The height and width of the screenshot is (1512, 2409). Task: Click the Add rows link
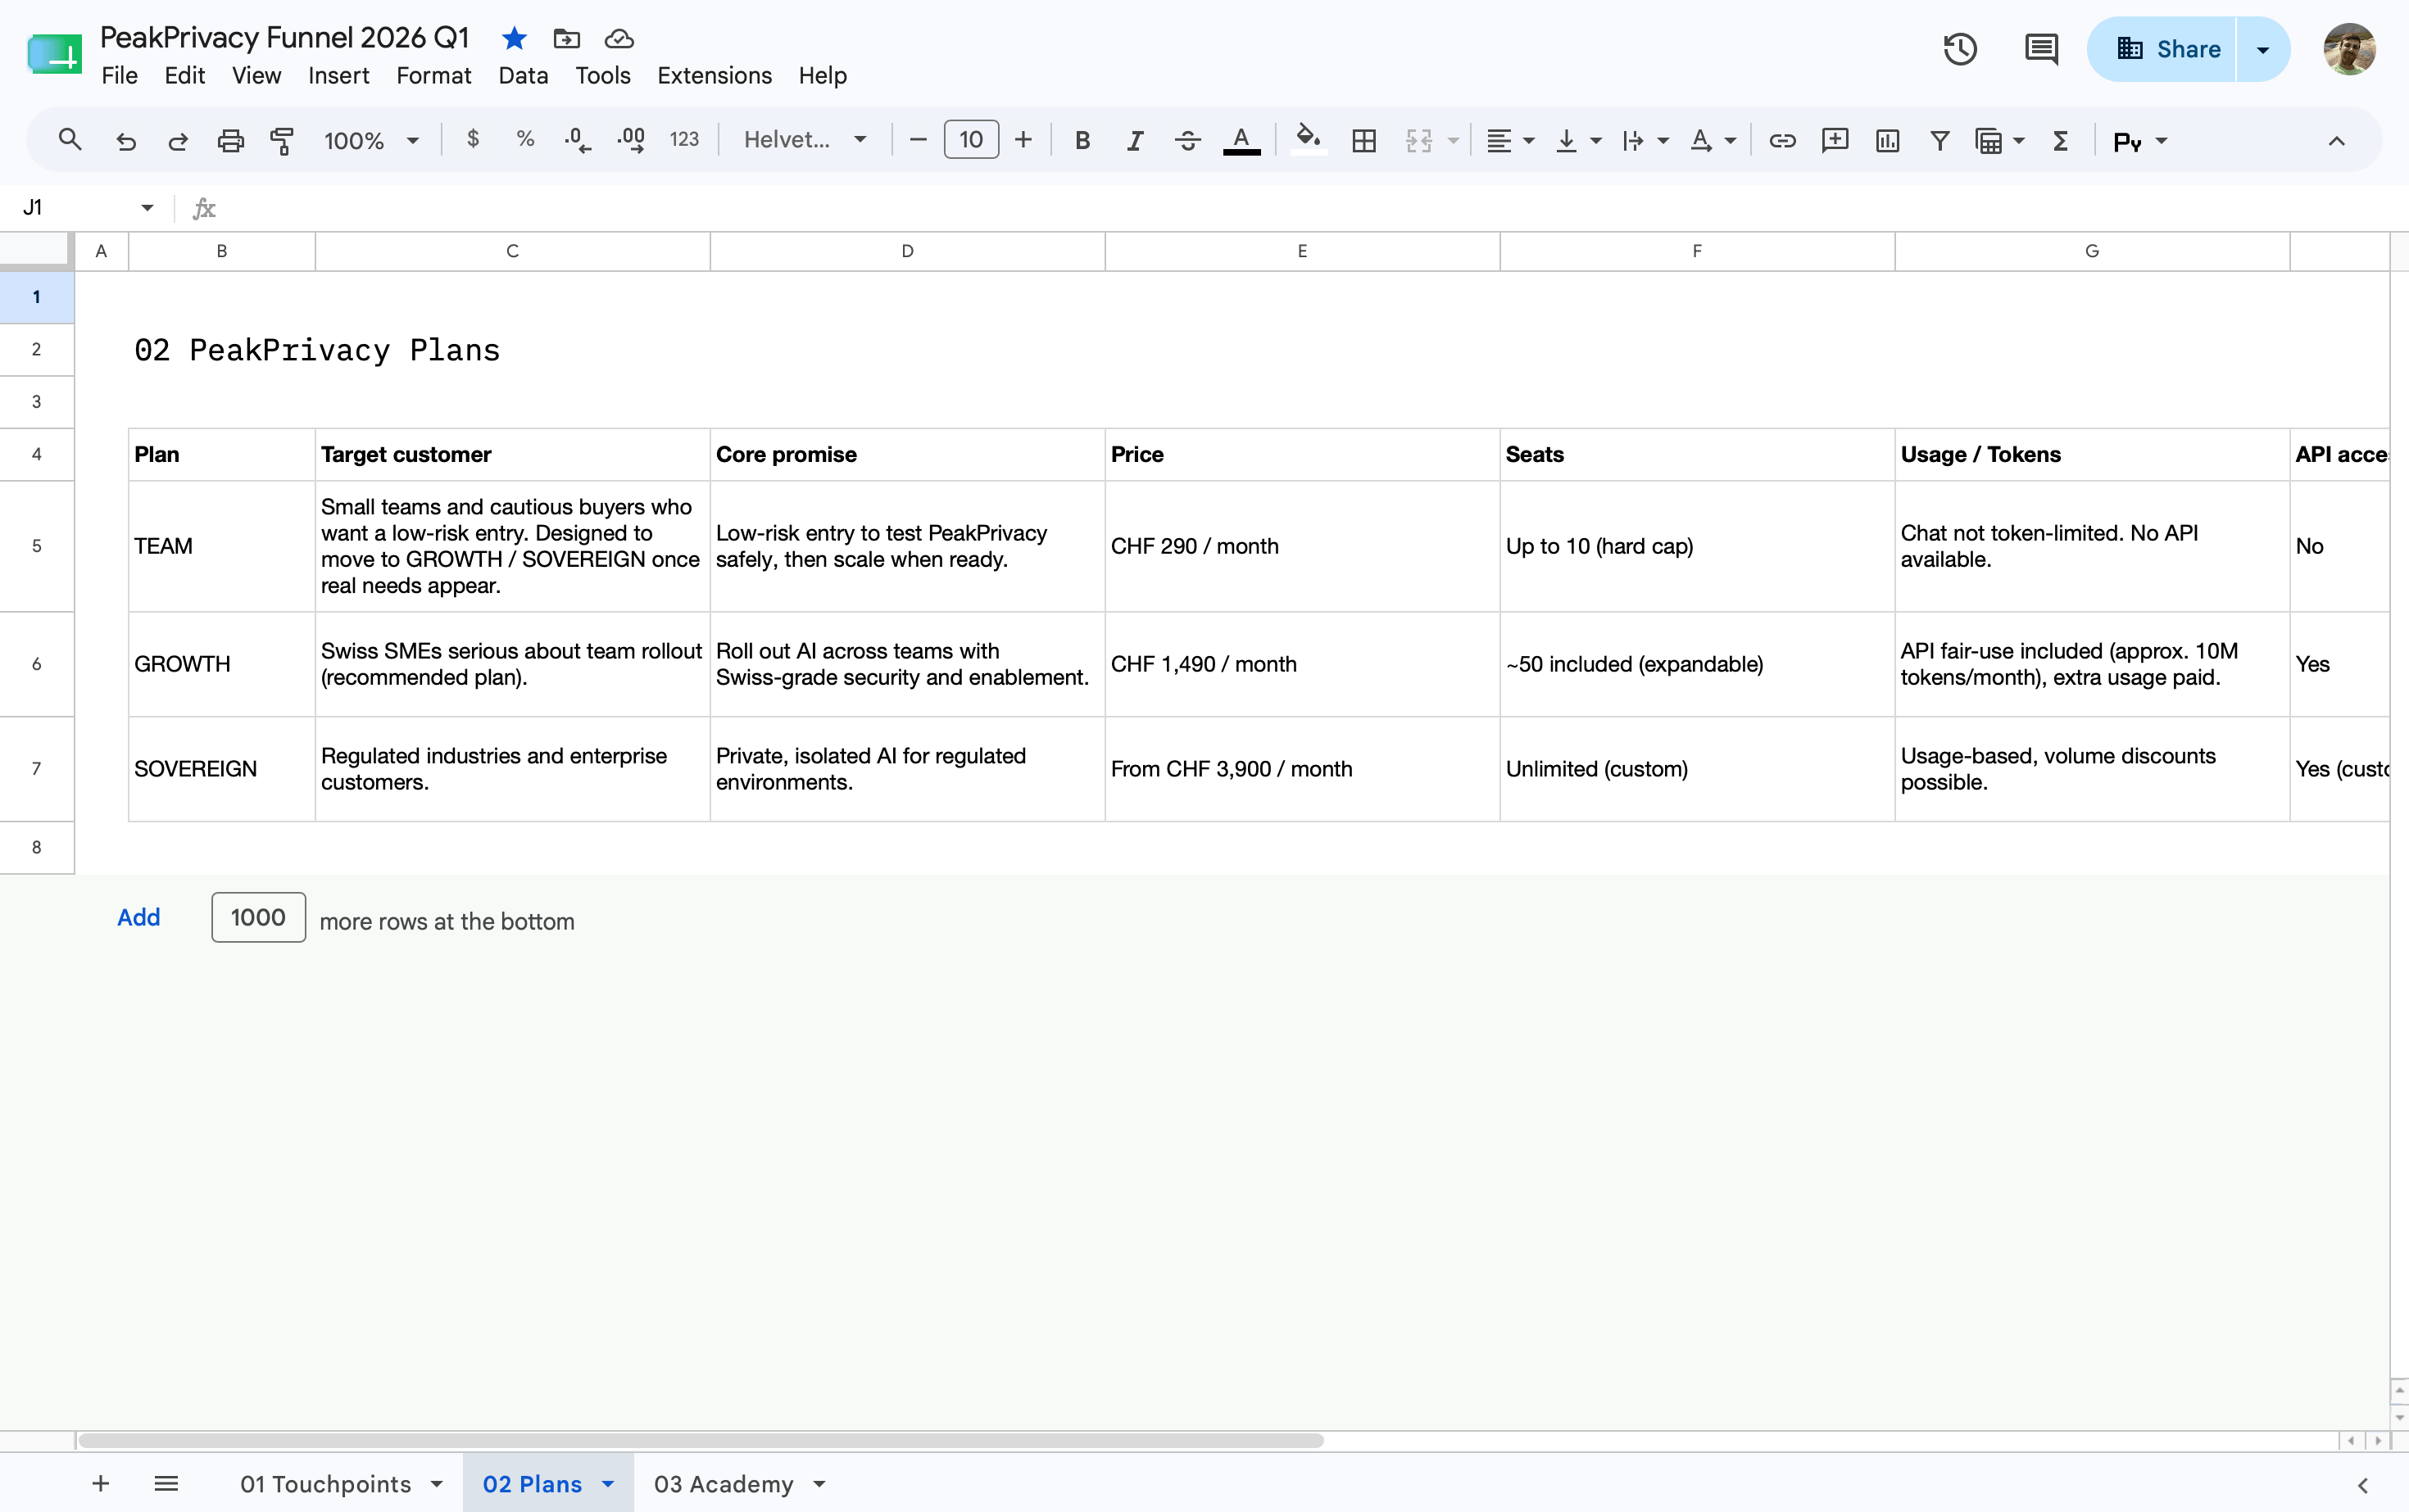pos(138,917)
